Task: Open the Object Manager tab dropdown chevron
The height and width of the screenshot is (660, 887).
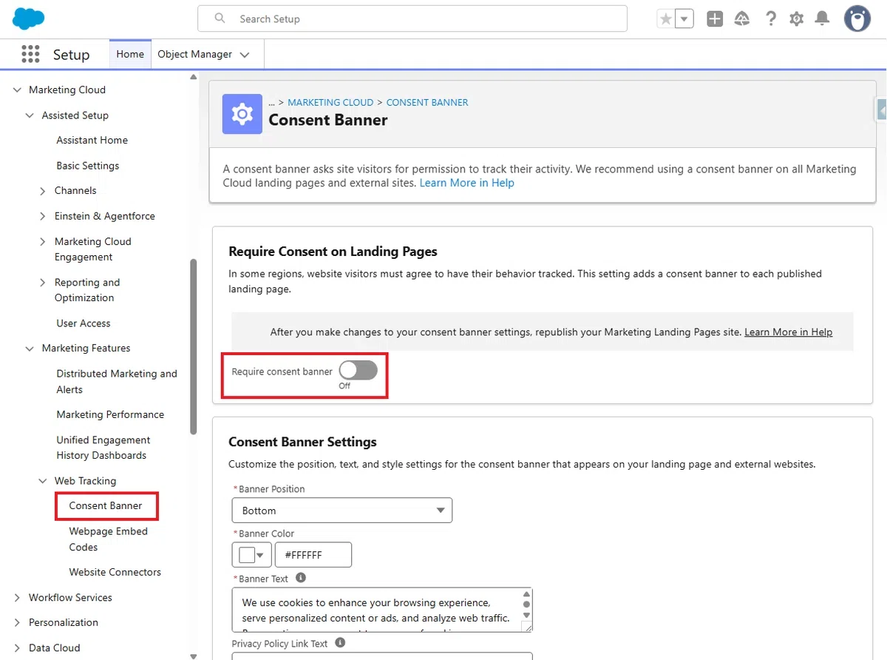Action: tap(245, 55)
